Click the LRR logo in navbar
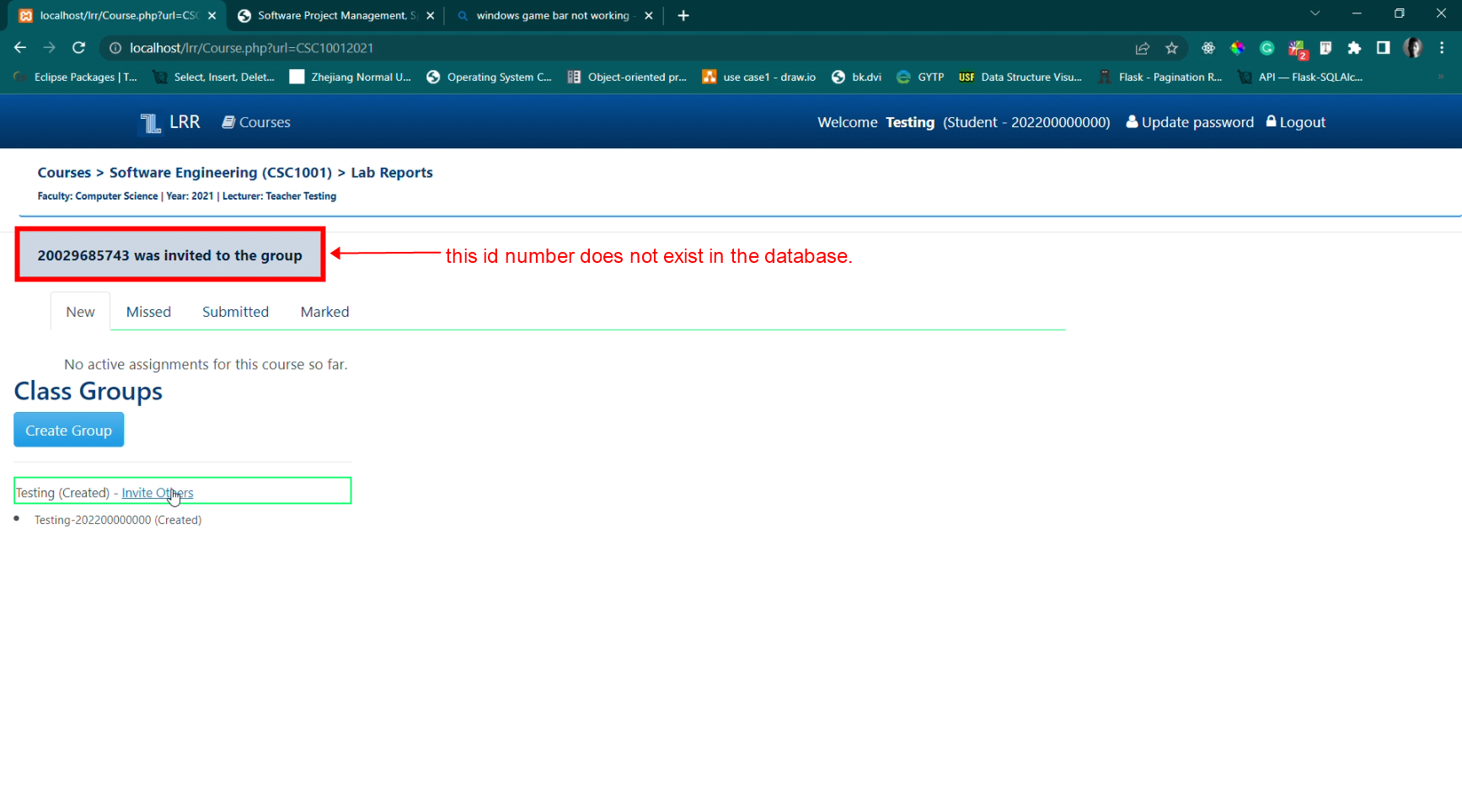 [x=170, y=122]
